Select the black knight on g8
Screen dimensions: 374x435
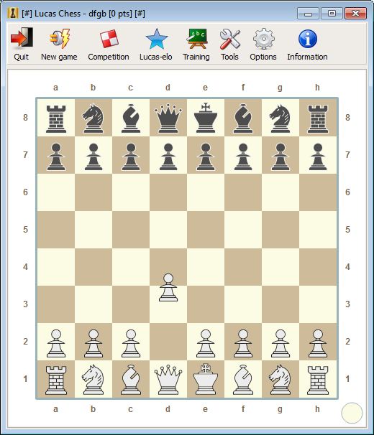[280, 118]
